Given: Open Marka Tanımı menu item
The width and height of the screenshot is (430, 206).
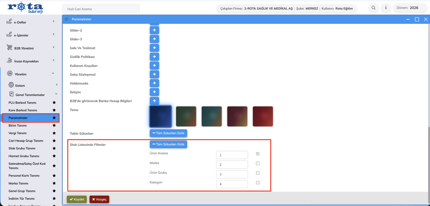Looking at the screenshot, I should click(x=19, y=183).
